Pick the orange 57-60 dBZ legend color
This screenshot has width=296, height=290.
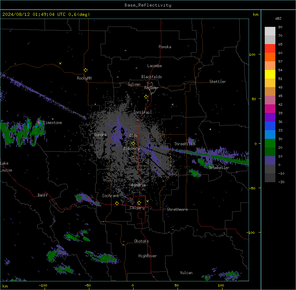270,57
